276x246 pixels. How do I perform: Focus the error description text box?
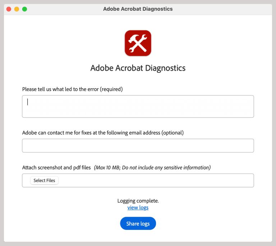coord(138,107)
